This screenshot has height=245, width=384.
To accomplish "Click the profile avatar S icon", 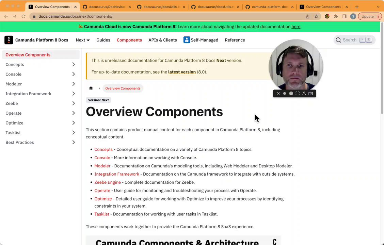I will pos(353,16).
